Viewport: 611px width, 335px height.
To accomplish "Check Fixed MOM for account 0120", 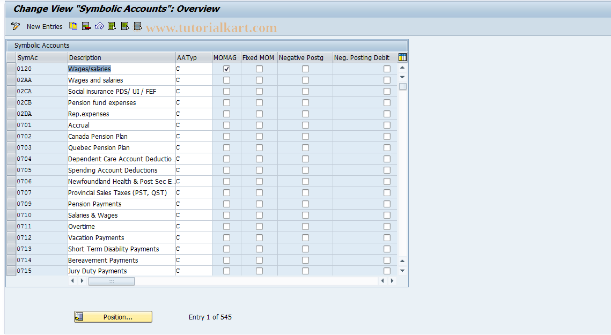I will click(259, 69).
